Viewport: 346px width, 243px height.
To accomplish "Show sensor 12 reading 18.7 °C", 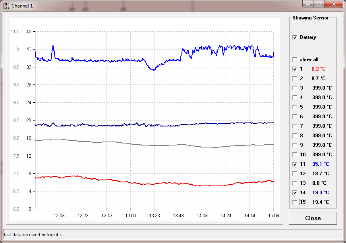I will pyautogui.click(x=295, y=174).
